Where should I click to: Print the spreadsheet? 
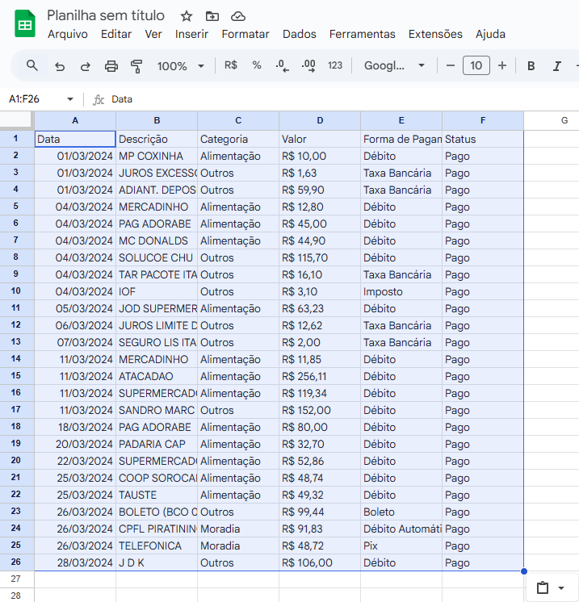[111, 66]
